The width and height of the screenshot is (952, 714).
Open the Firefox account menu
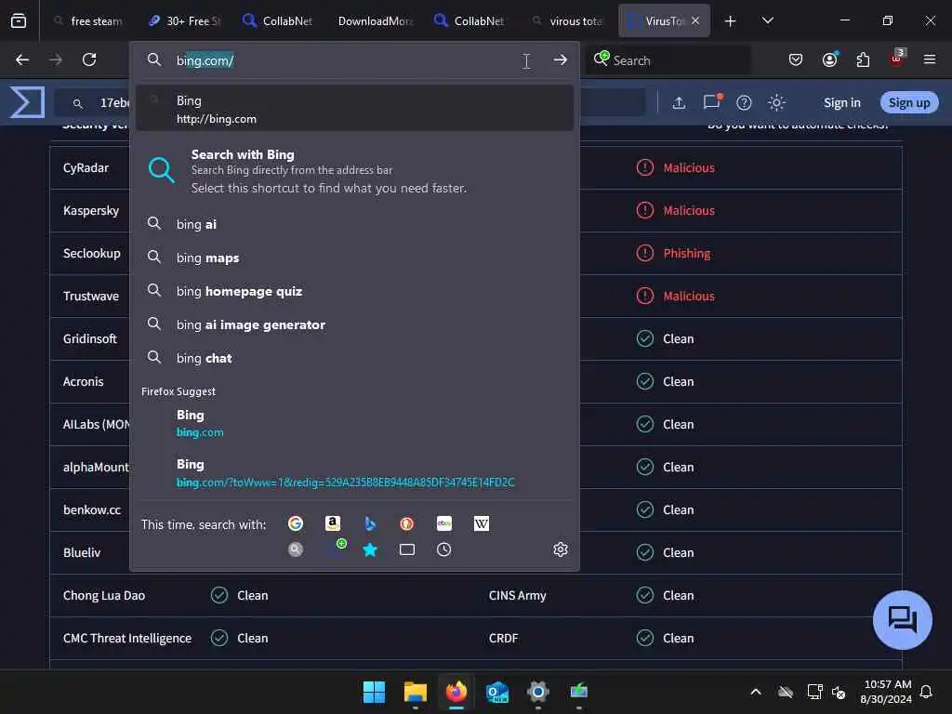pyautogui.click(x=829, y=59)
